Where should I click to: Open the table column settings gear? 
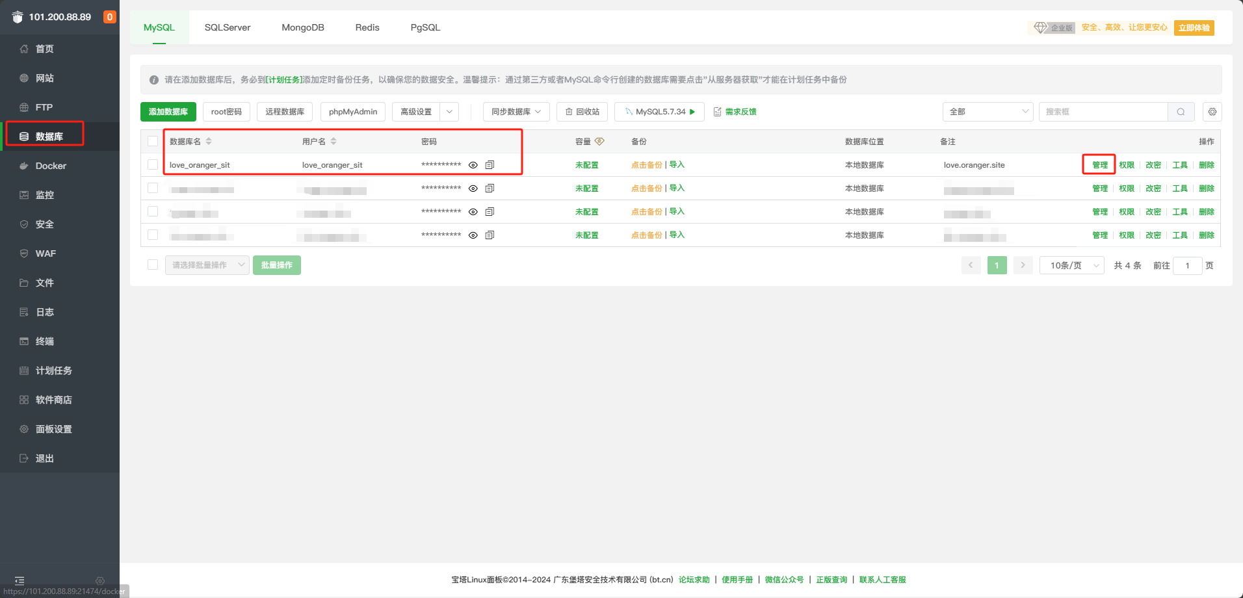(x=1212, y=112)
